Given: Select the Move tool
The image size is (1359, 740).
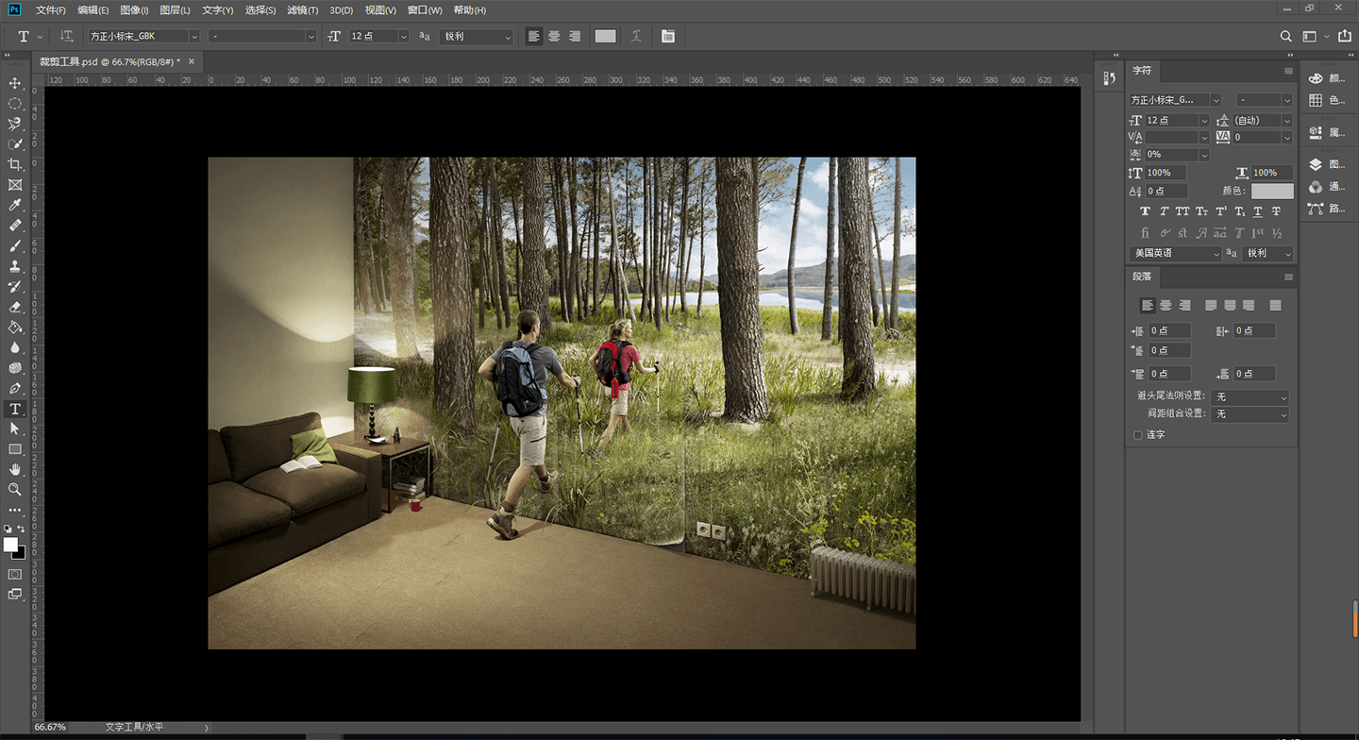Looking at the screenshot, I should pos(15,83).
